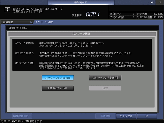
Task: Click the information icon beside paper message
Action: (x=7, y=10)
